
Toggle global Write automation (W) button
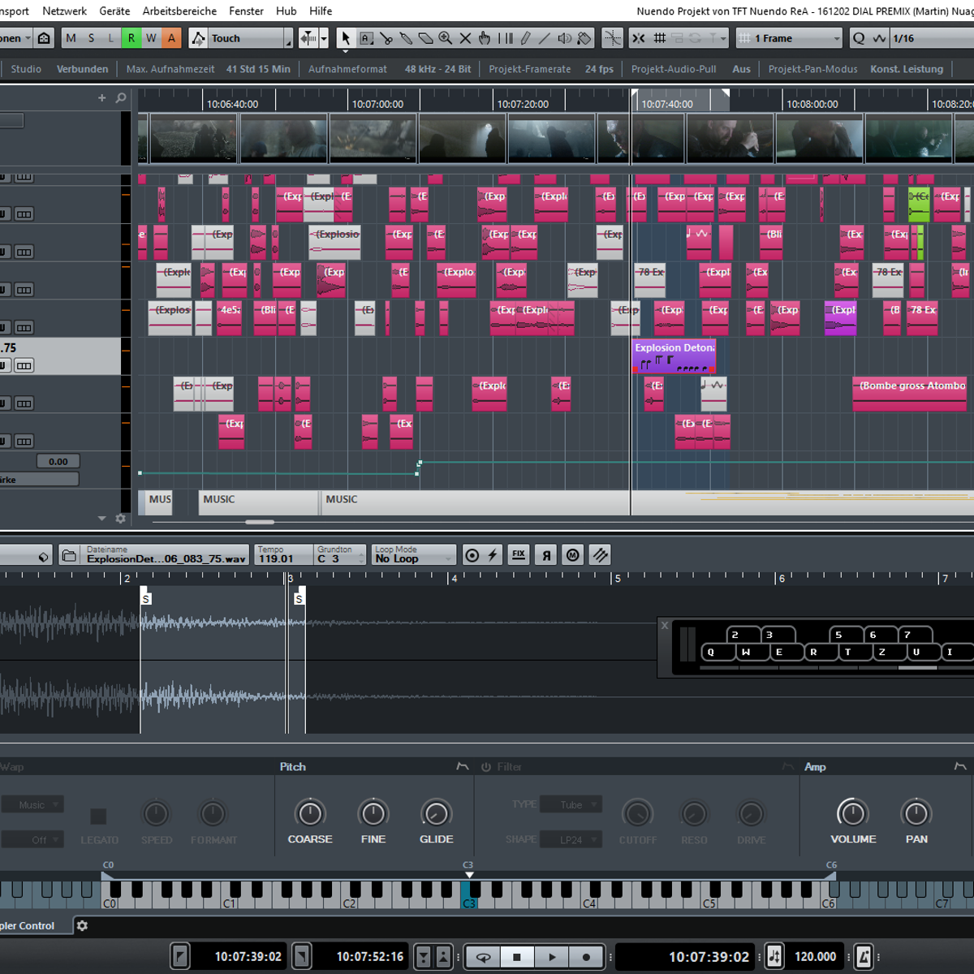(151, 38)
